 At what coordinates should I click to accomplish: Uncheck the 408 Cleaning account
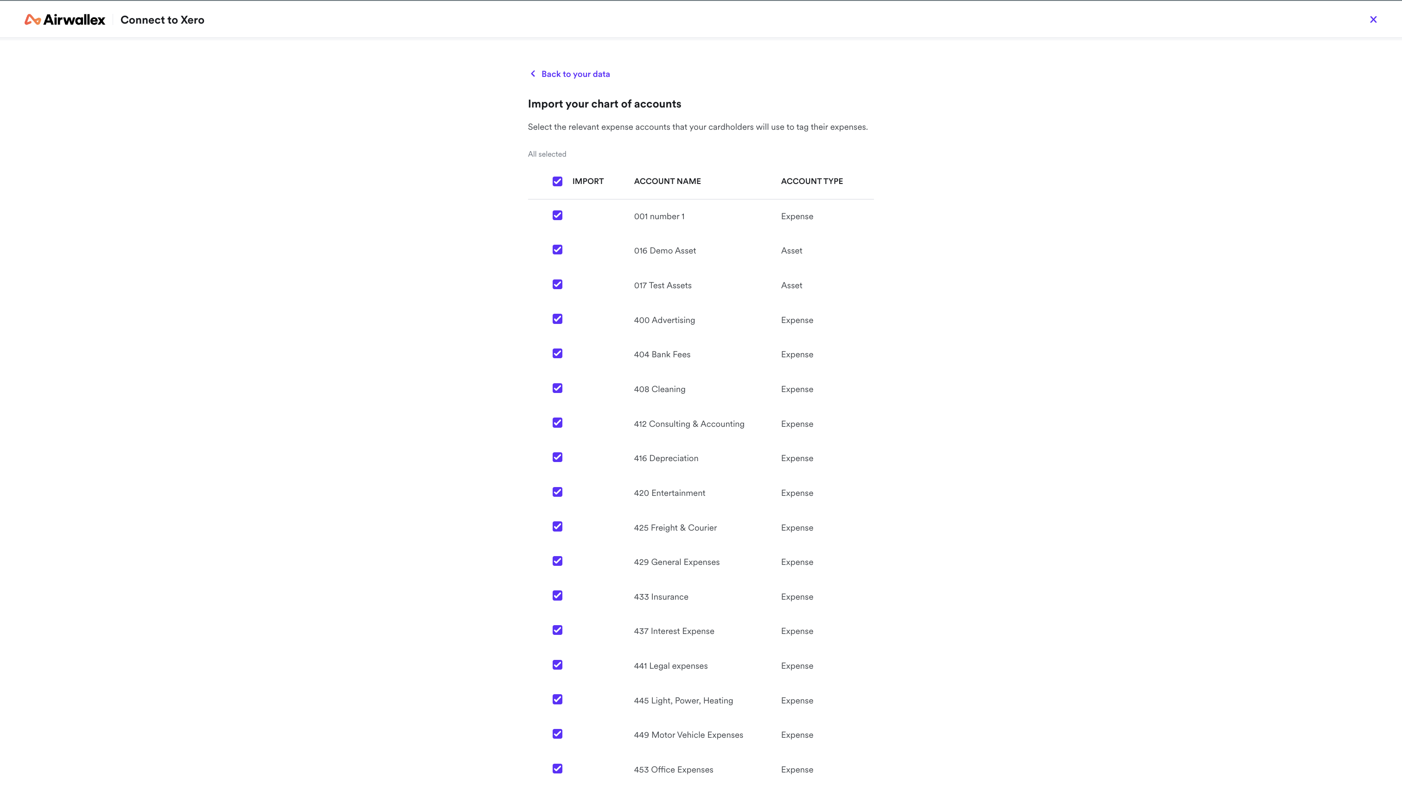click(x=557, y=388)
